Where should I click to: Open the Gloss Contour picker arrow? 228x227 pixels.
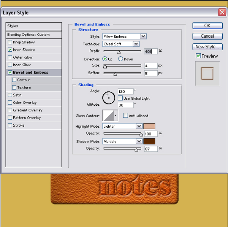(116, 116)
